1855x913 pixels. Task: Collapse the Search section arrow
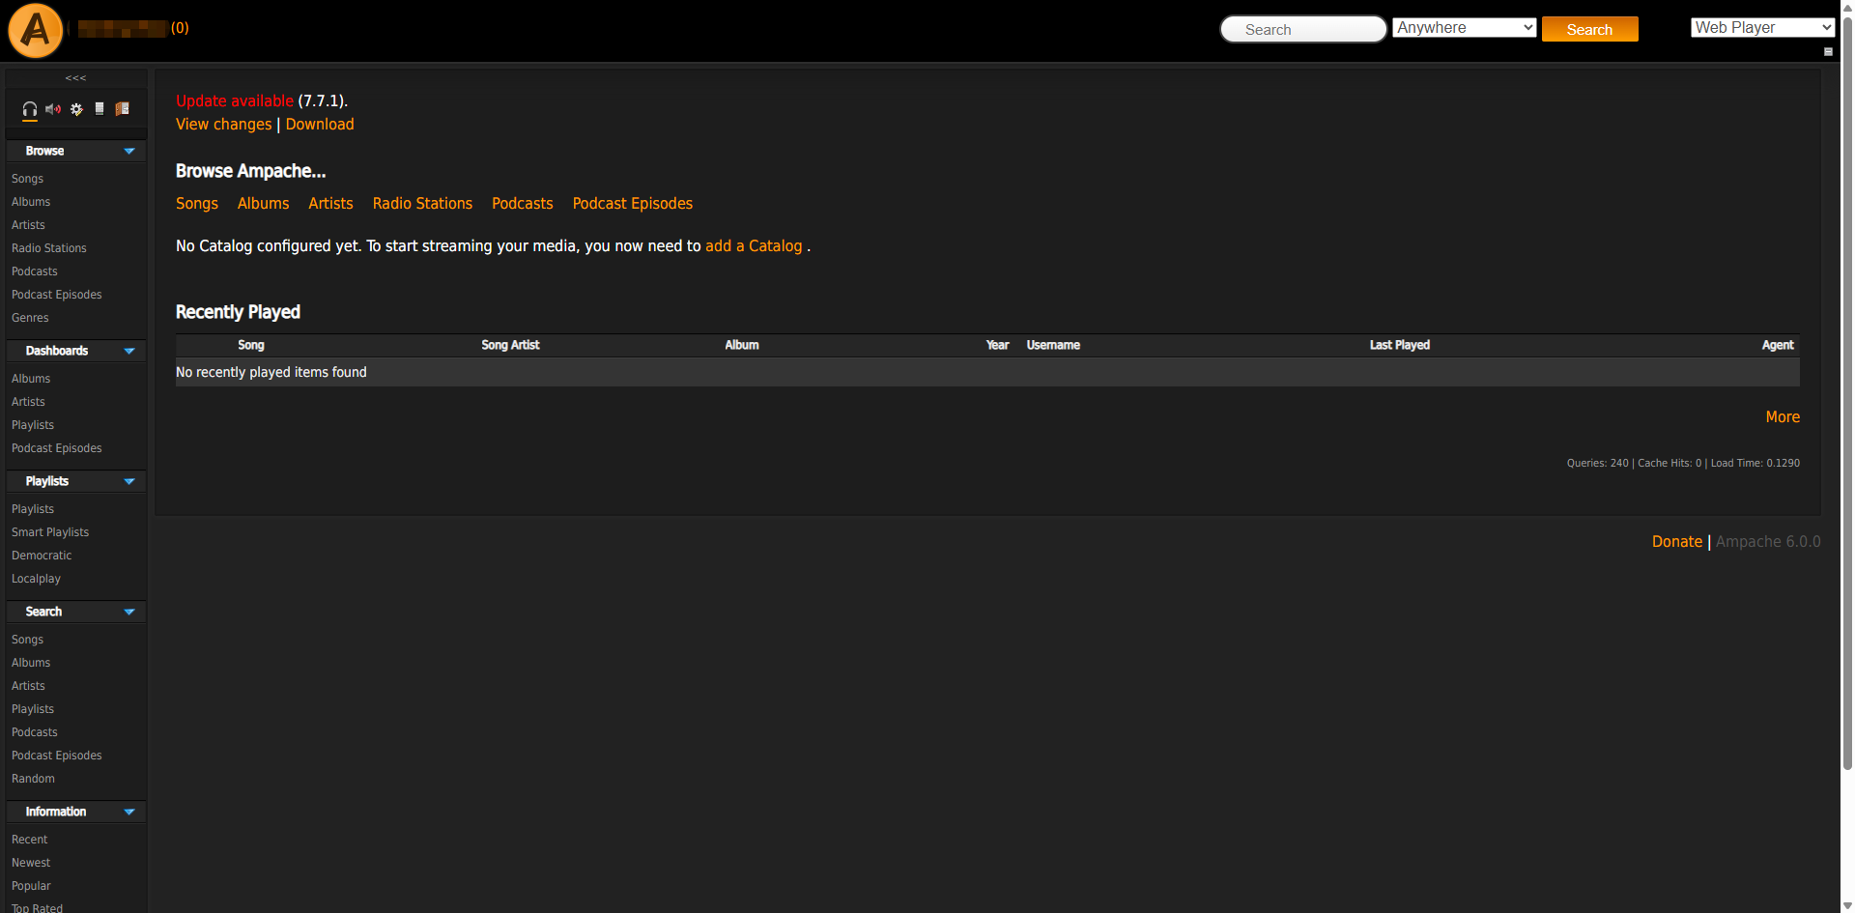tap(129, 613)
